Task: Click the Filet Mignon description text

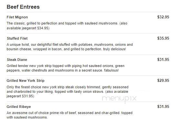Action: (x=67, y=25)
